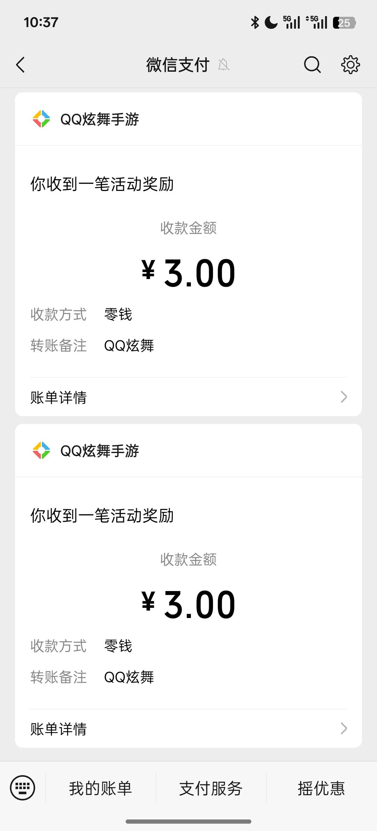
Task: Tap the battery indicator in status bar
Action: click(344, 23)
